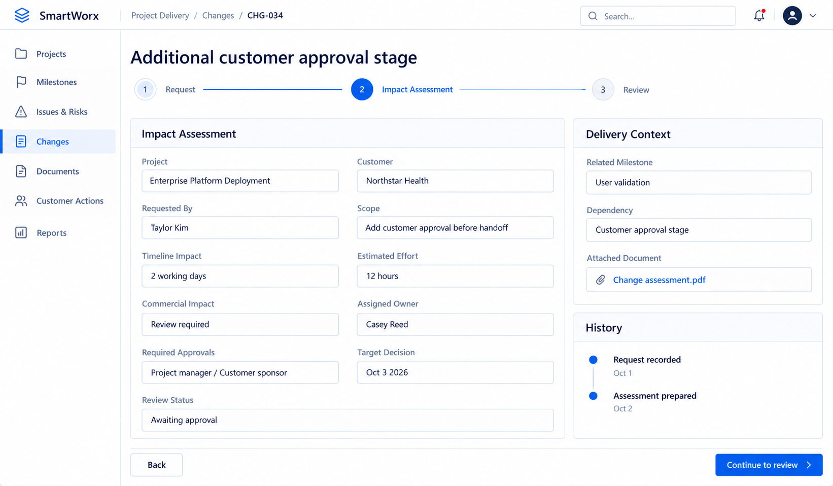
Task: Click the Timeline Impact field
Action: pos(240,276)
